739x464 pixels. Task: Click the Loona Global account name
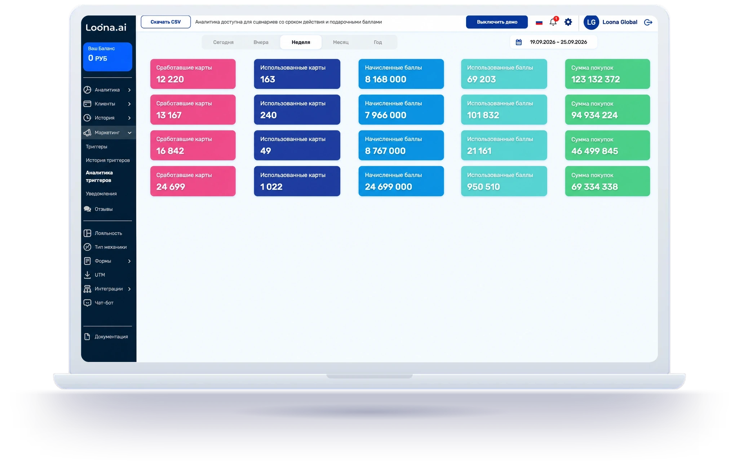pos(620,22)
